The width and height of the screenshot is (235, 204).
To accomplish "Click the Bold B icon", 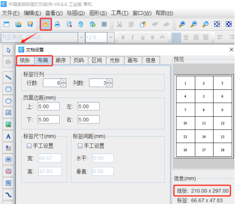I will pos(123,37).
